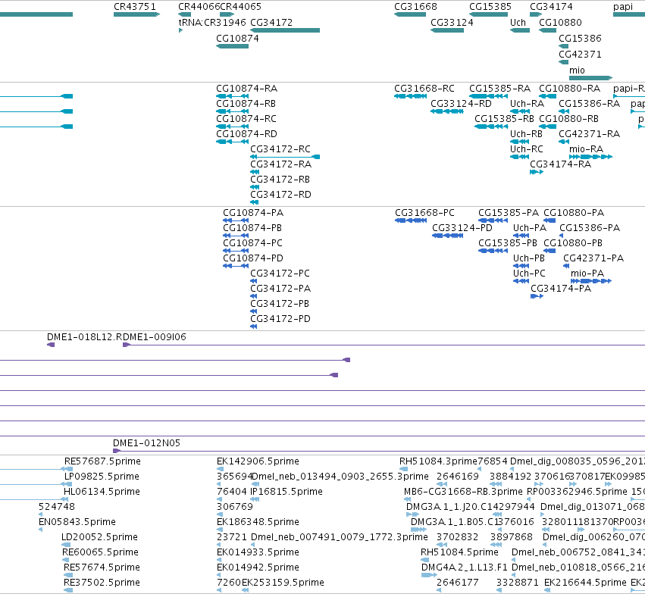Click the Uch gene label in top track

tap(518, 23)
